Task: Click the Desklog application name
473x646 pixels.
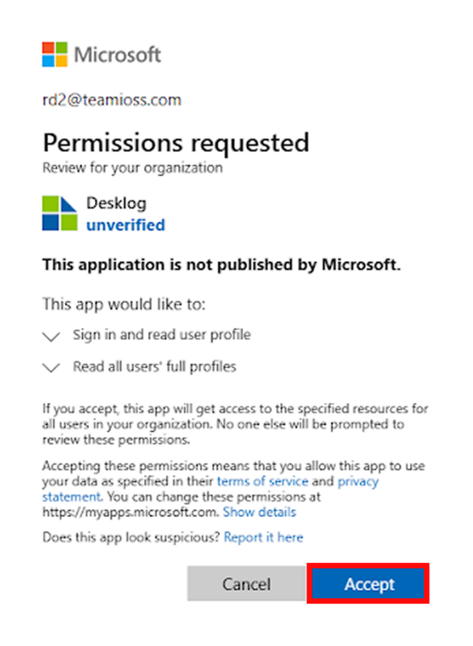Action: tap(116, 203)
